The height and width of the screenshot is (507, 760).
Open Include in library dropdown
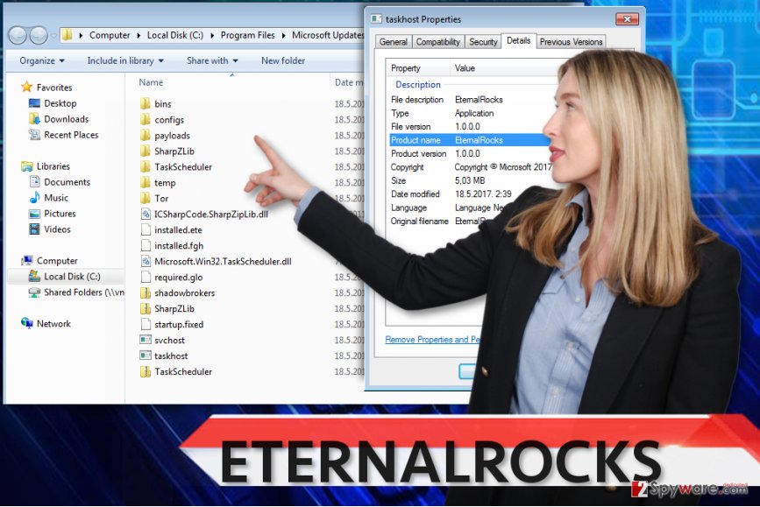point(125,60)
